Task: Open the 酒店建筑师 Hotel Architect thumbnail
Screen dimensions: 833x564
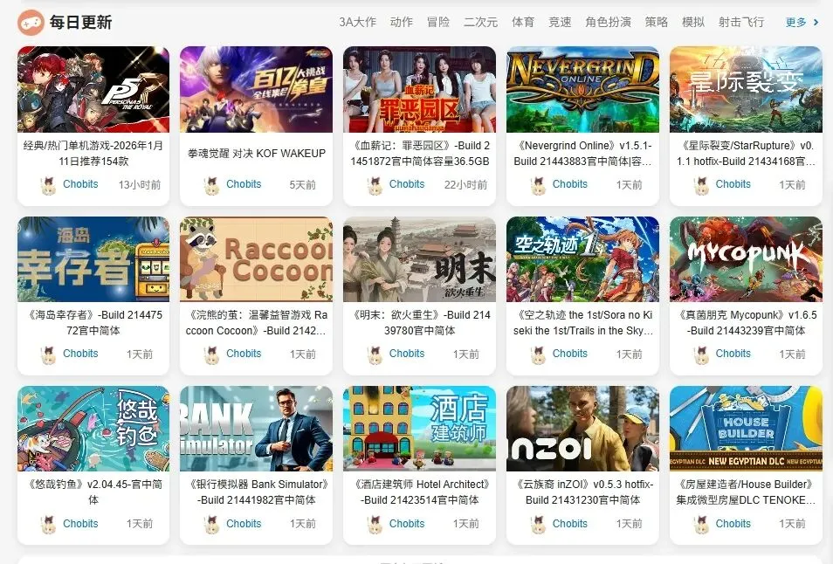Action: (419, 429)
